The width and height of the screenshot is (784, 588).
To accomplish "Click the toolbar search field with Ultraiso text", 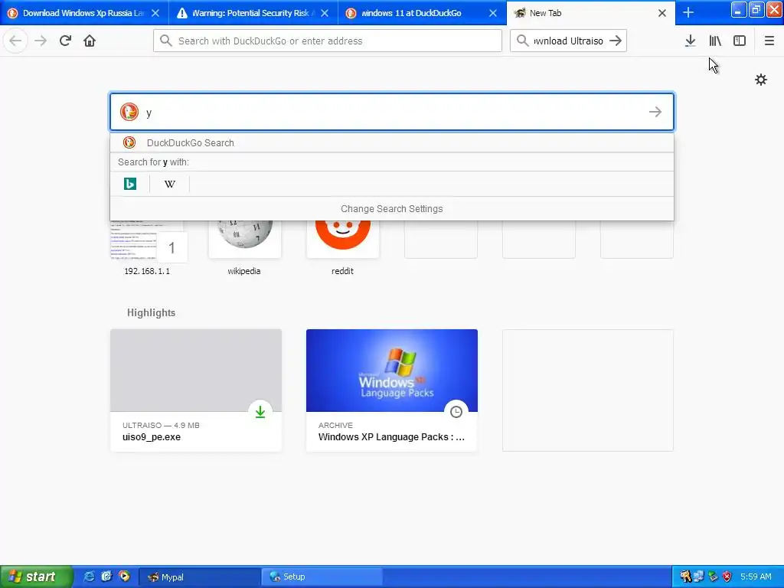I will point(569,41).
